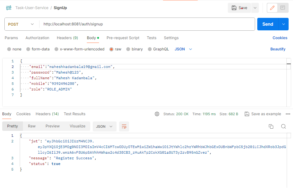Viewport: 293px width, 190px height.
Task: Click the Save floppy disk icon
Action: [234, 8]
